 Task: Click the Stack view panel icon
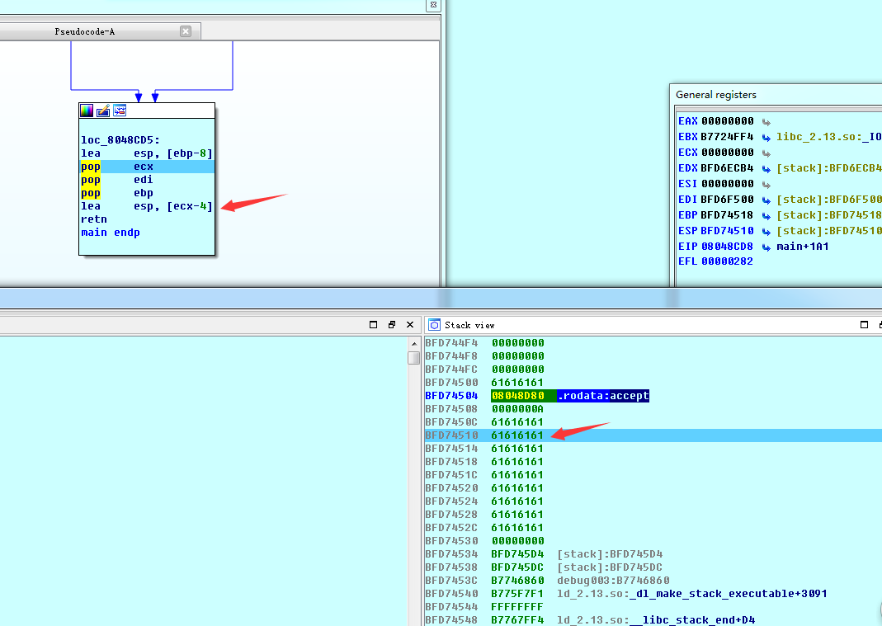click(434, 325)
